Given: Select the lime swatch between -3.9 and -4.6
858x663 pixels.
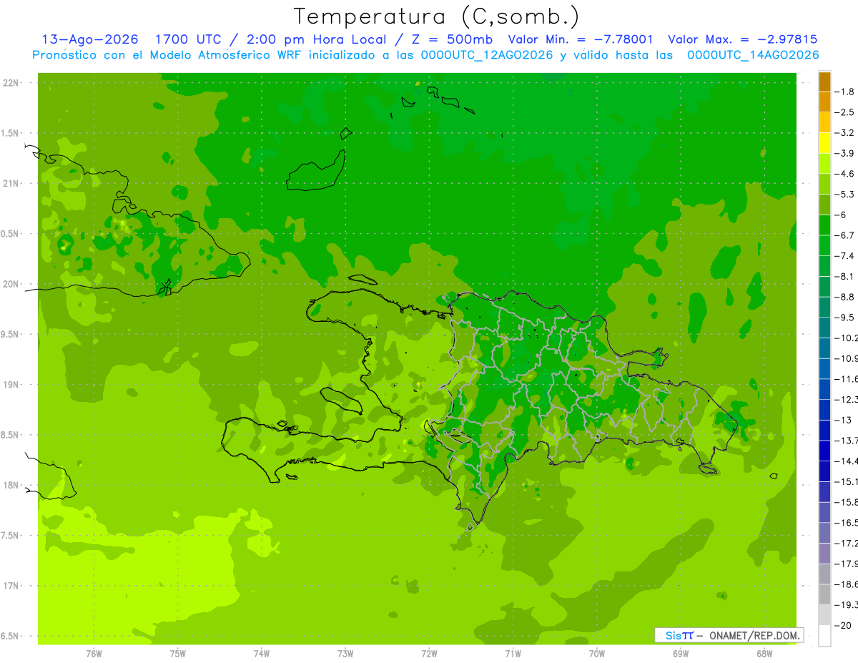Looking at the screenshot, I should (x=824, y=164).
